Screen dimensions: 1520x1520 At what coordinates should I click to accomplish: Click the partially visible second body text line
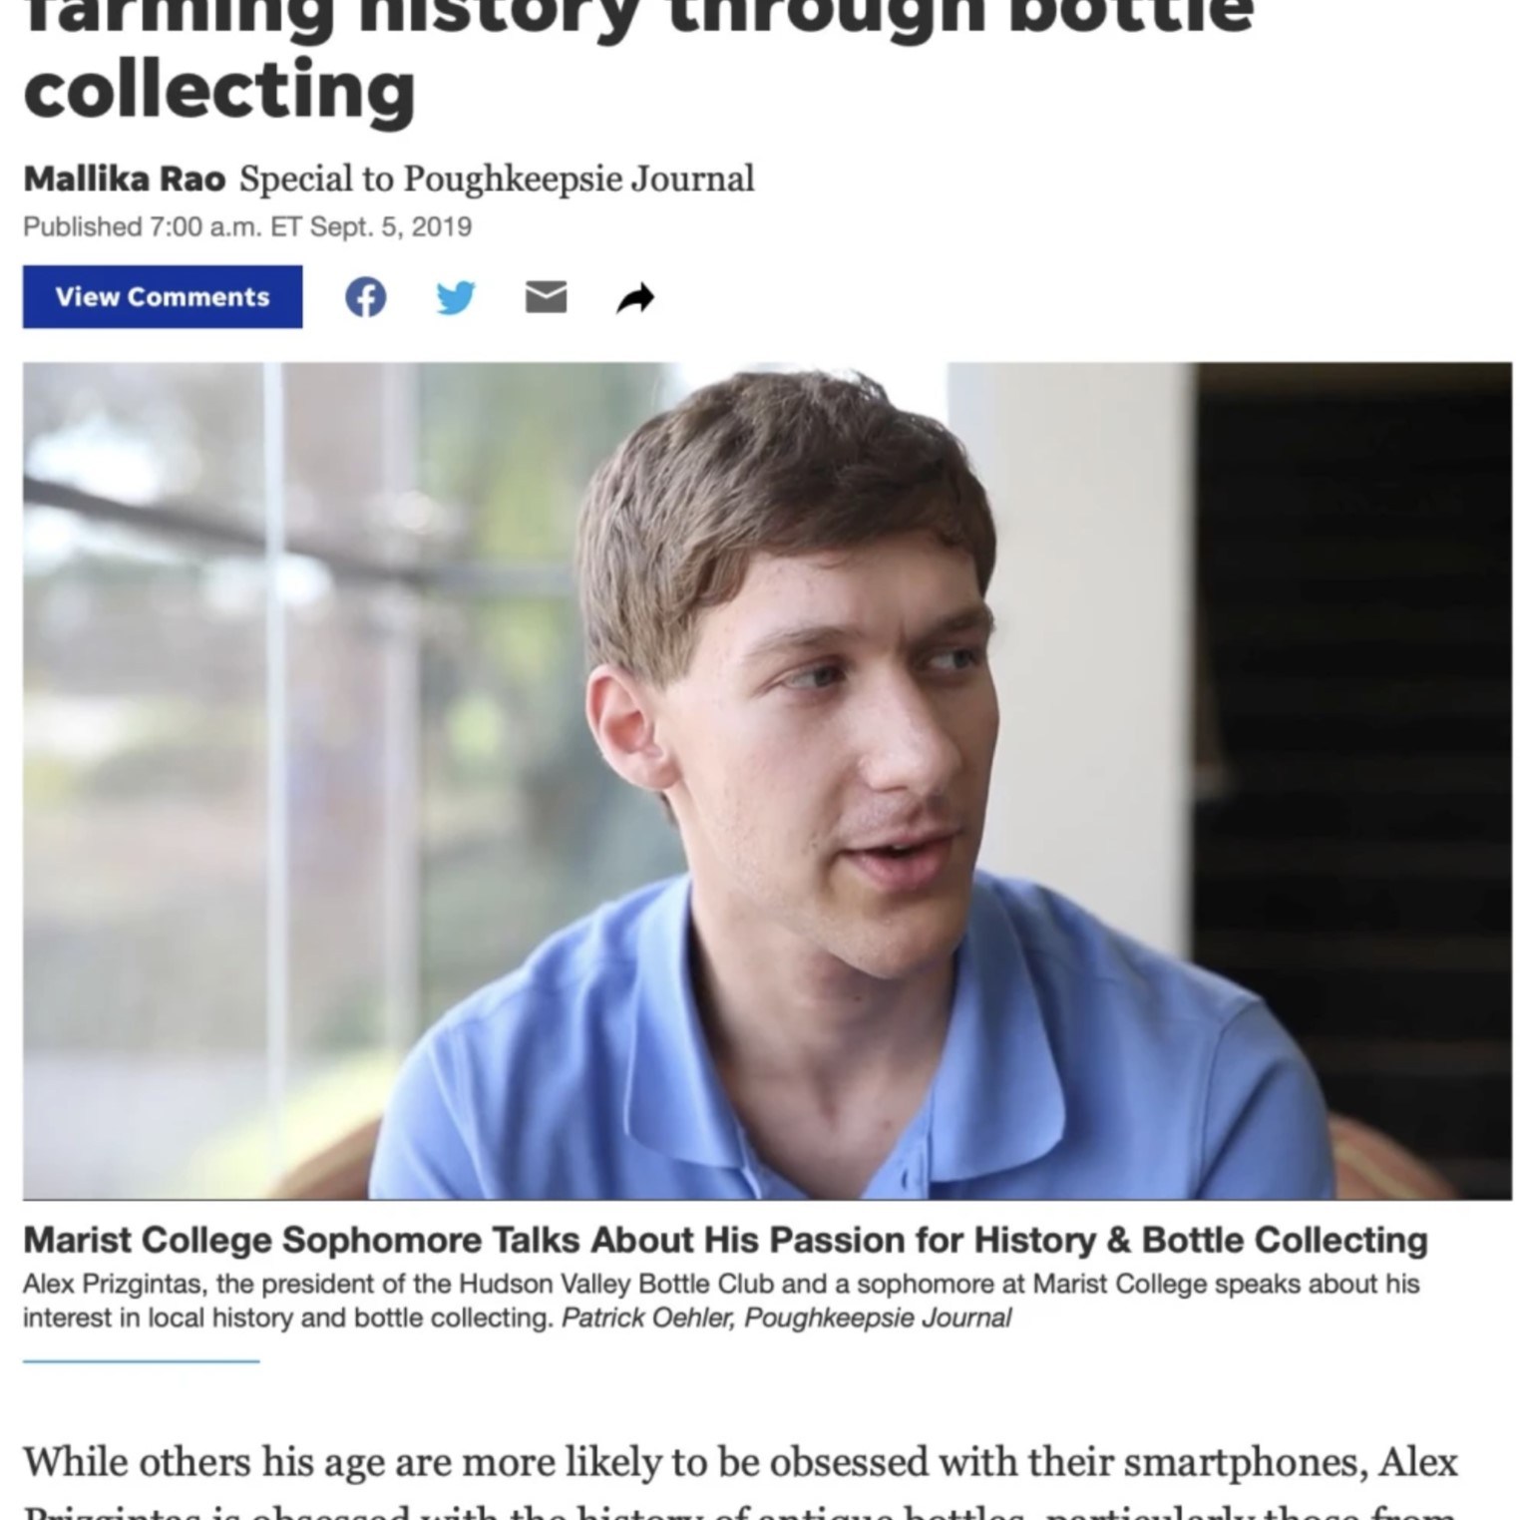[740, 1511]
